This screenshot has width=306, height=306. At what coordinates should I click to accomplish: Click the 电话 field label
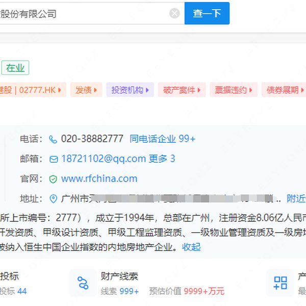pyautogui.click(x=31, y=139)
